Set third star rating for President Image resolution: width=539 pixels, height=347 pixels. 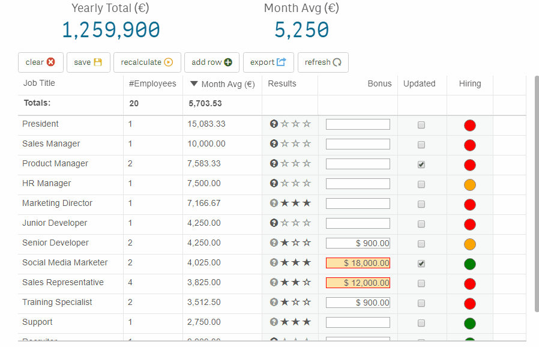click(307, 124)
